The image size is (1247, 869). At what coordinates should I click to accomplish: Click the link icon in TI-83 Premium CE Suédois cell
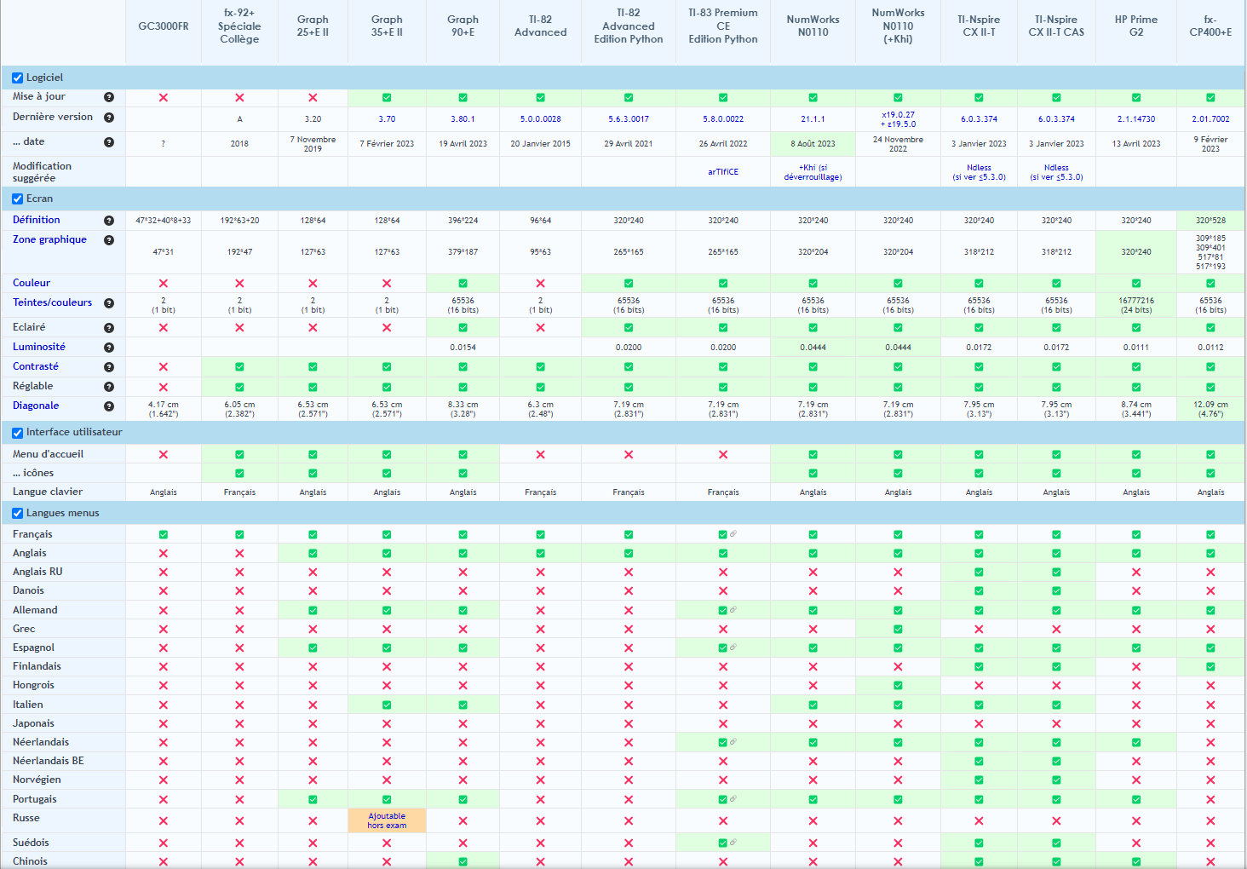pyautogui.click(x=733, y=843)
